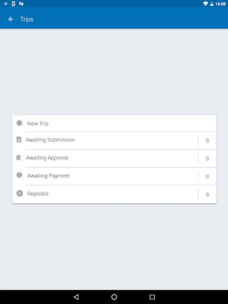228x304 pixels.
Task: Click the Awaiting Approval clipboard icon
Action: click(x=19, y=158)
